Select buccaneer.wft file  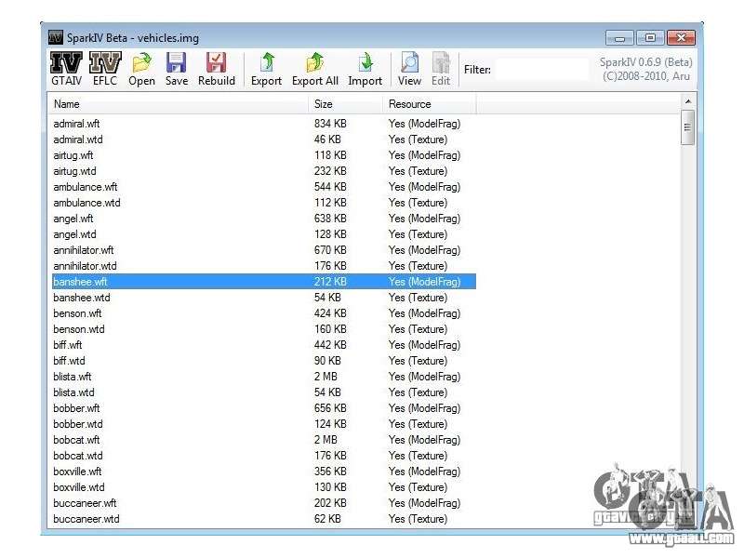[x=85, y=503]
